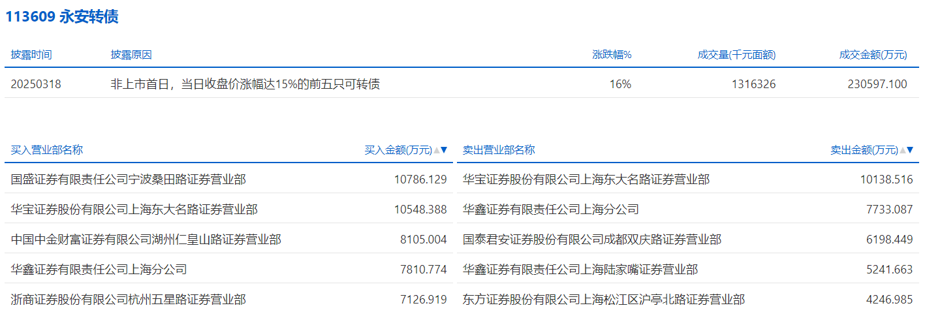Select seller 华鑫证券上海分公司
925x312 pixels.
point(551,209)
